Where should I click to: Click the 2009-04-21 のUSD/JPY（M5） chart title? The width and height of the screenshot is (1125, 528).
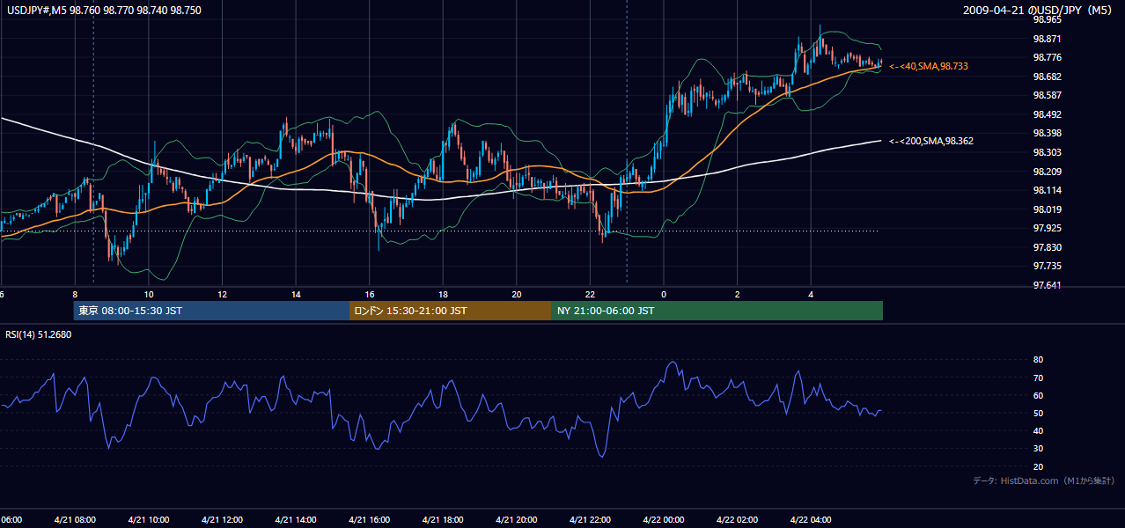[1039, 11]
